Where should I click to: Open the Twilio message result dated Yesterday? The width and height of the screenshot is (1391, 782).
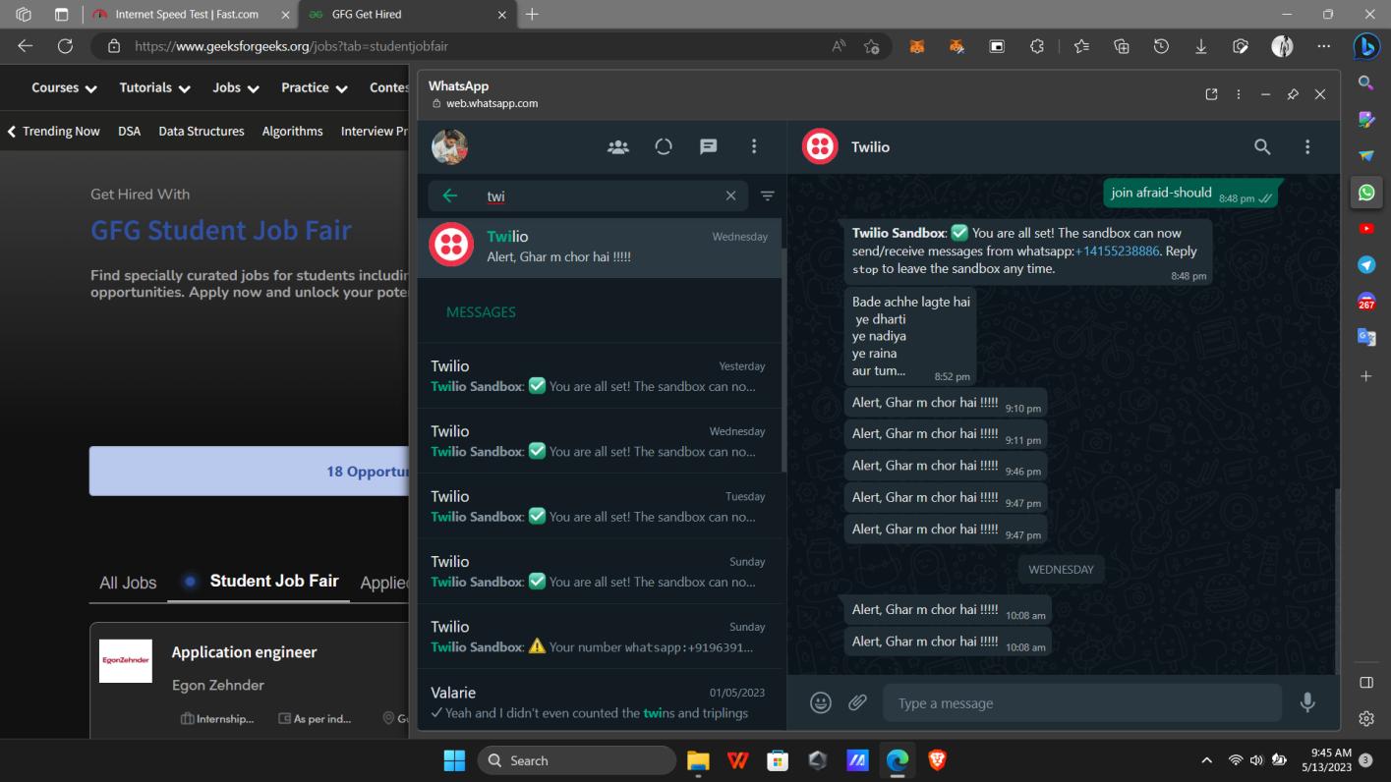click(599, 375)
